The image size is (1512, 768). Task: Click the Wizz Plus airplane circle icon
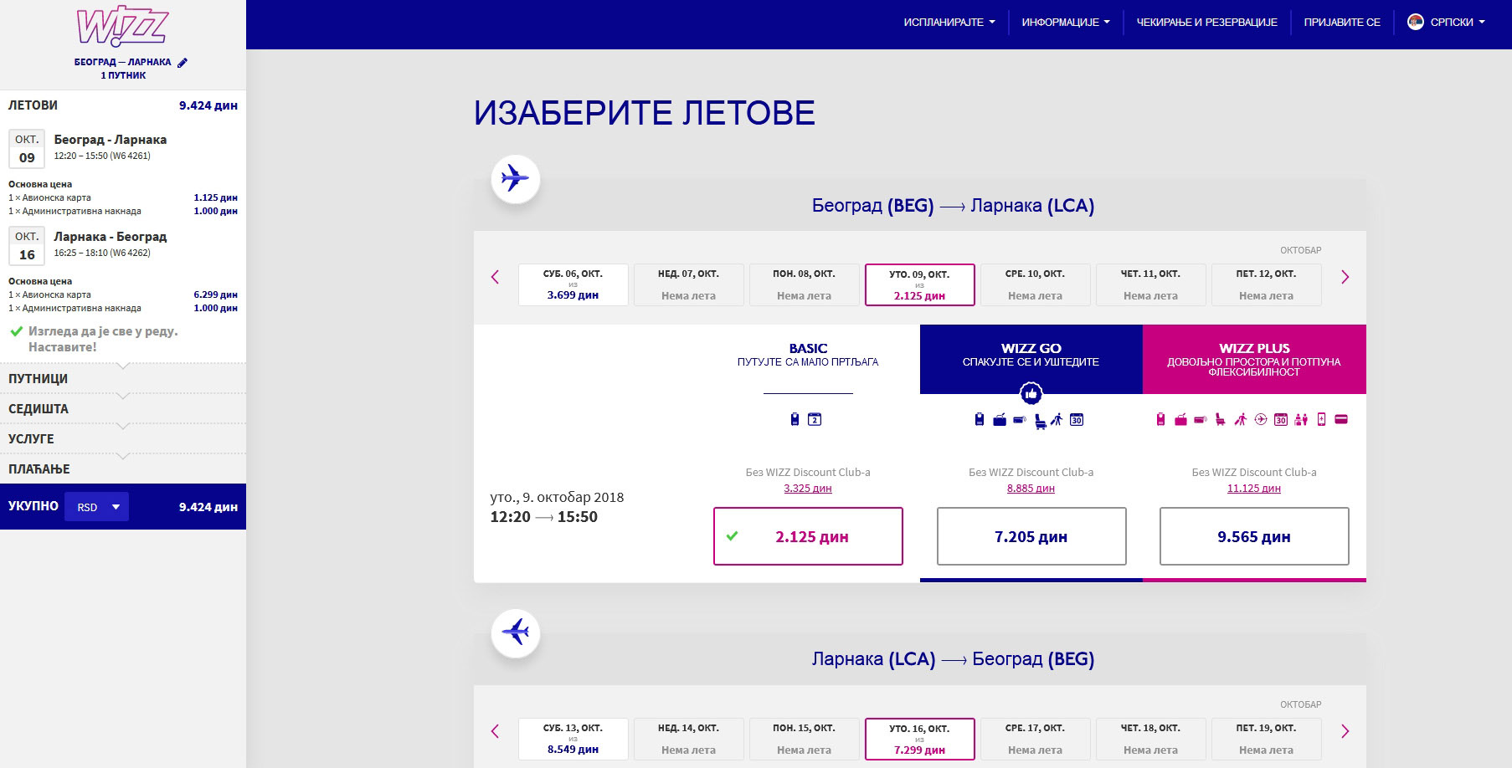click(x=1261, y=419)
